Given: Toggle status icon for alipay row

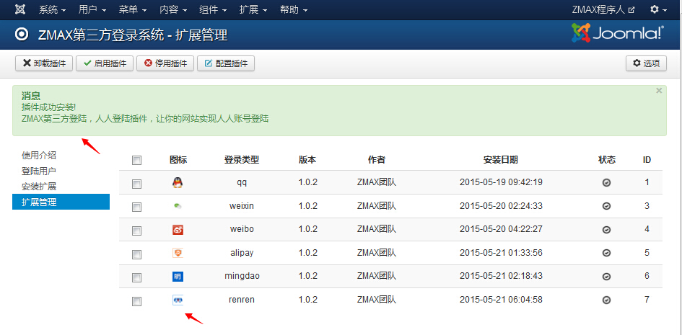Looking at the screenshot, I should pos(606,253).
